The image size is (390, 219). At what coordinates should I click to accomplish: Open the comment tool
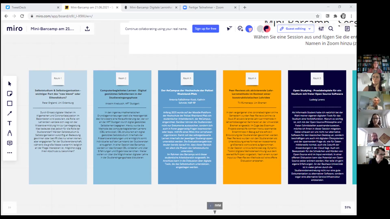click(9, 143)
